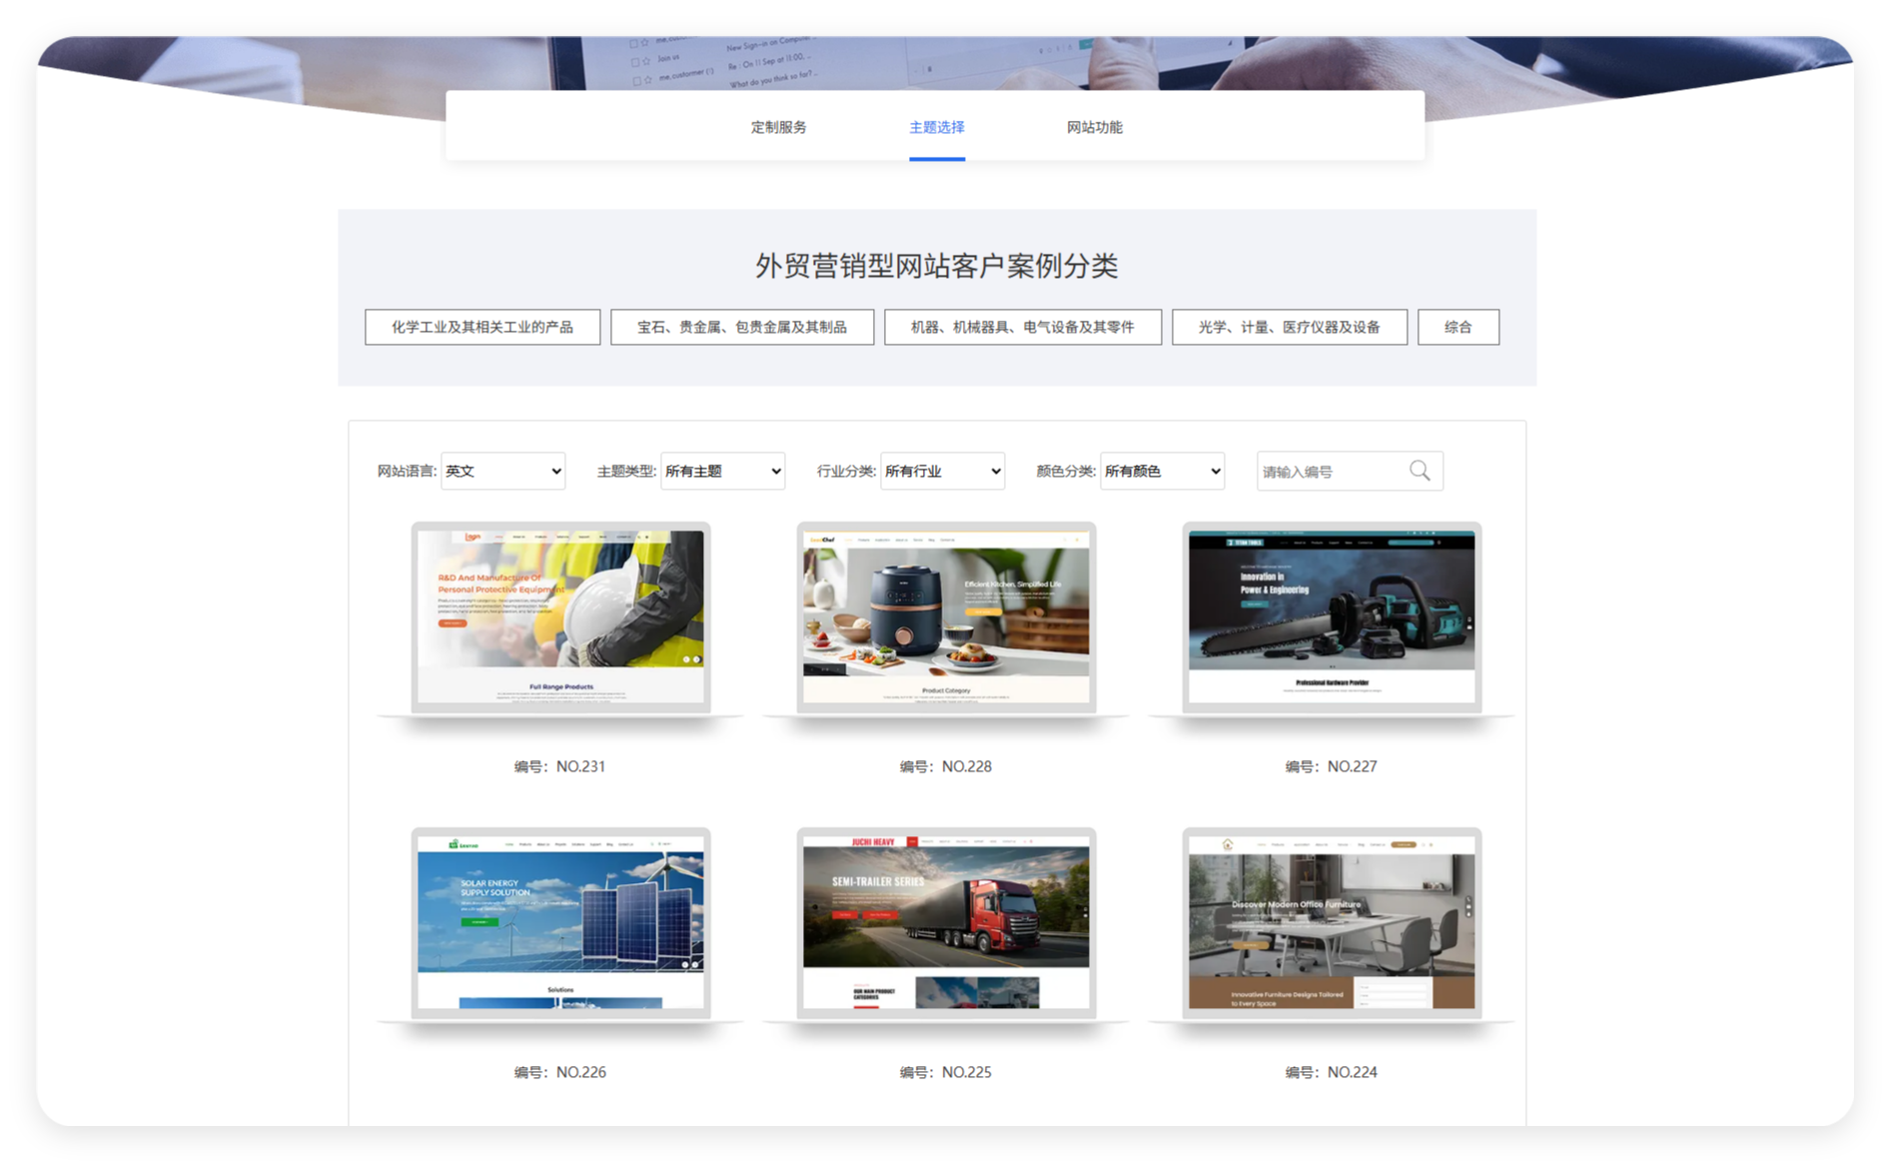Select the 主题选择 tab

pyautogui.click(x=935, y=127)
